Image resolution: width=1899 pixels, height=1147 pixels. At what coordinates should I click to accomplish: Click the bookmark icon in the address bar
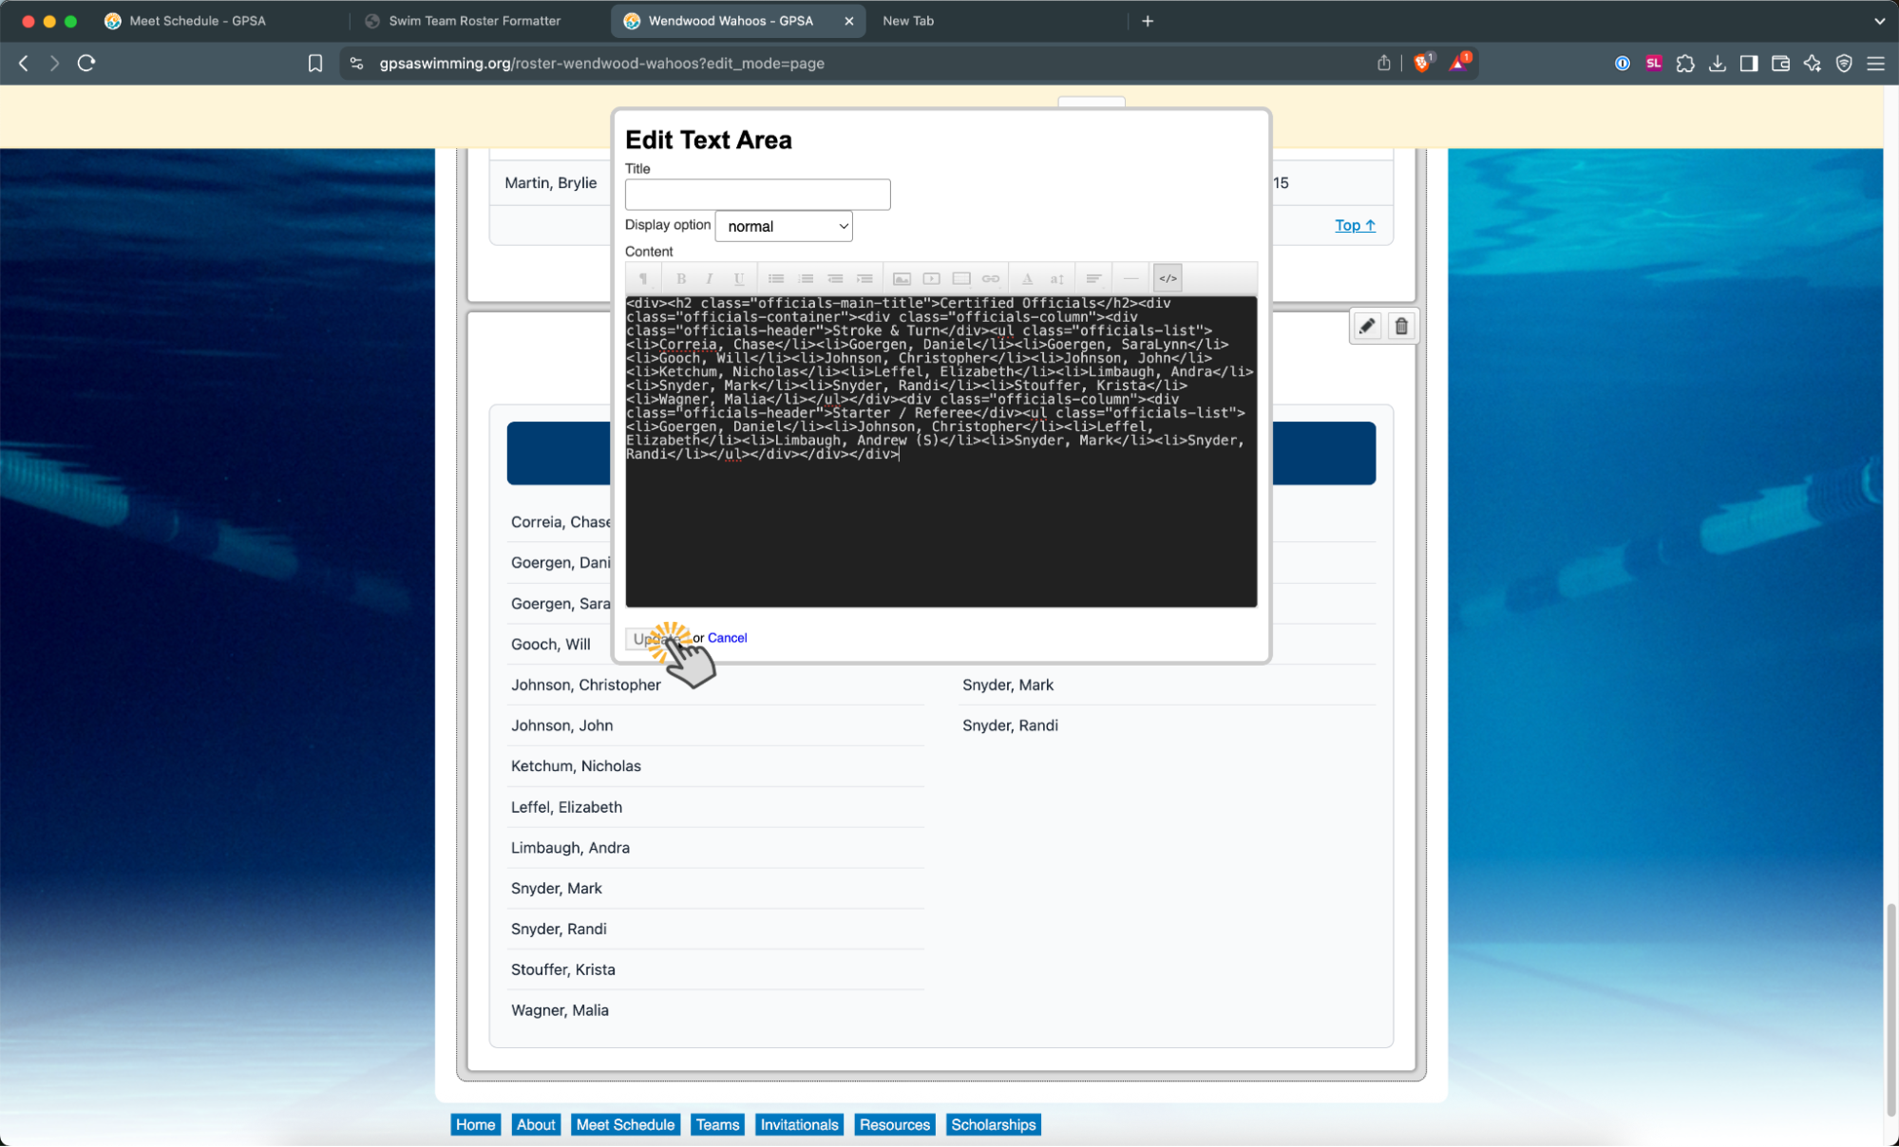click(315, 64)
